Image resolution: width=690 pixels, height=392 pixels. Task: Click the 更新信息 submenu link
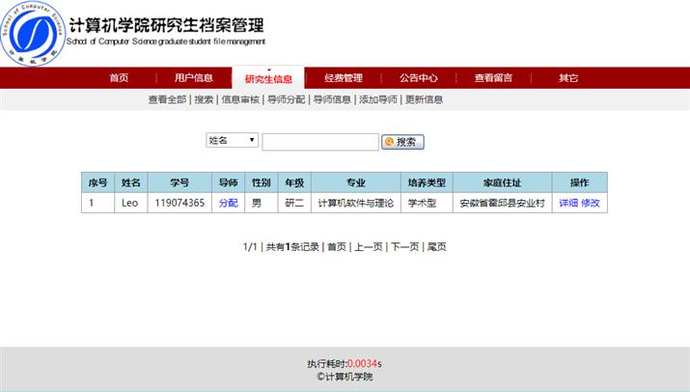424,99
